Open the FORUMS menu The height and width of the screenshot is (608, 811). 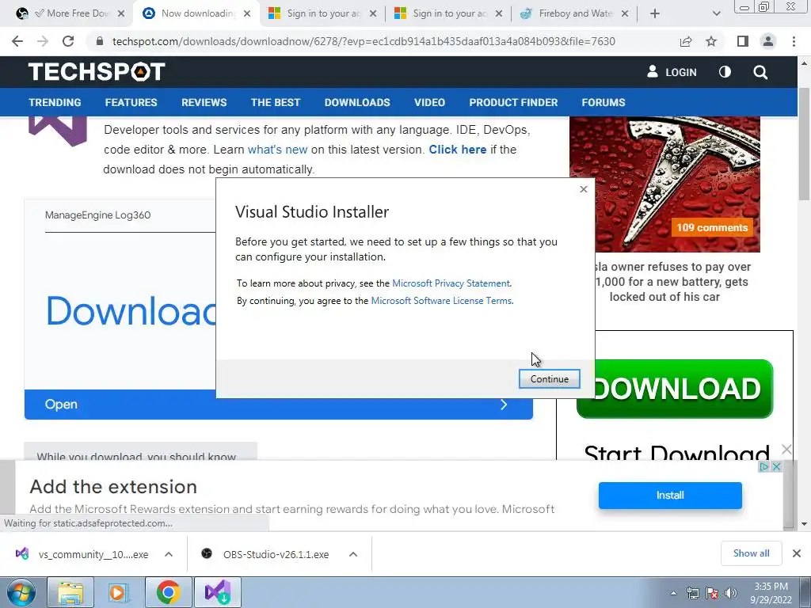tap(603, 102)
